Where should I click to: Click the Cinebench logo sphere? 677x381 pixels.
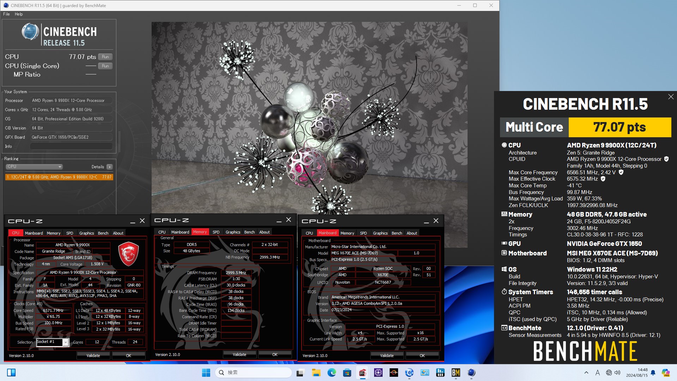[30, 32]
